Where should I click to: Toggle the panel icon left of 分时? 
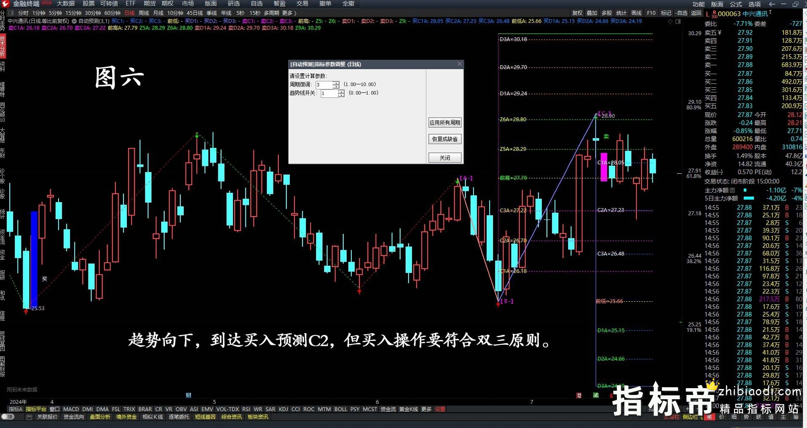11,13
